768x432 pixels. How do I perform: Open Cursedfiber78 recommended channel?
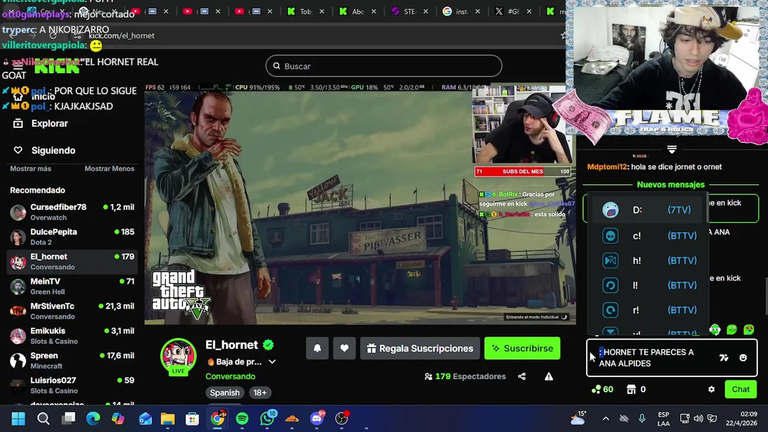[72, 212]
